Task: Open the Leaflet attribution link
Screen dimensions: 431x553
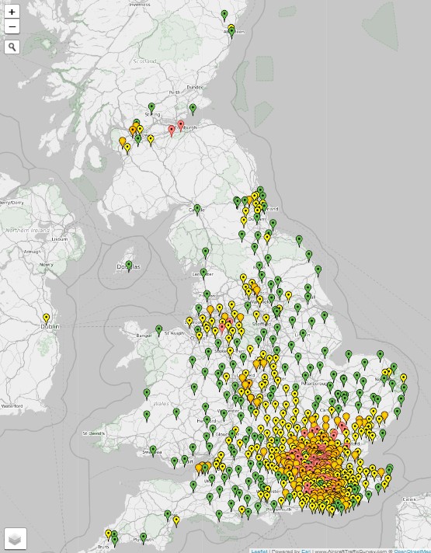Action: pyautogui.click(x=259, y=551)
